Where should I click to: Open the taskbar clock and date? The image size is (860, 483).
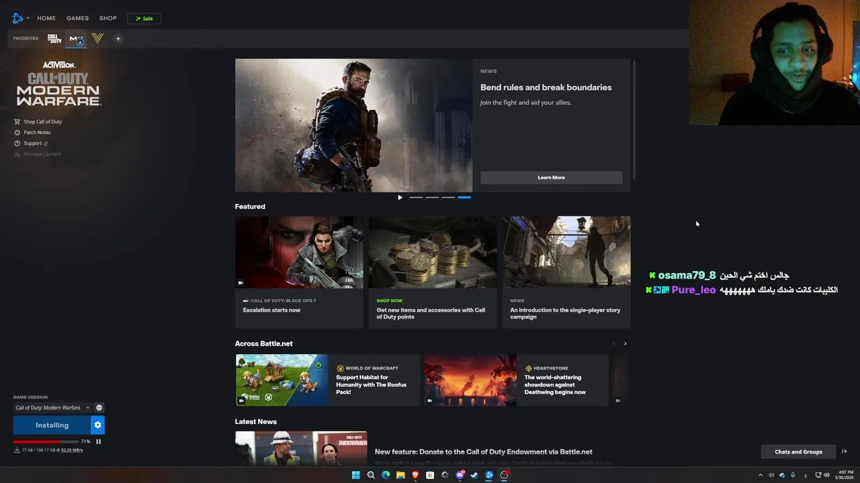pyautogui.click(x=845, y=475)
